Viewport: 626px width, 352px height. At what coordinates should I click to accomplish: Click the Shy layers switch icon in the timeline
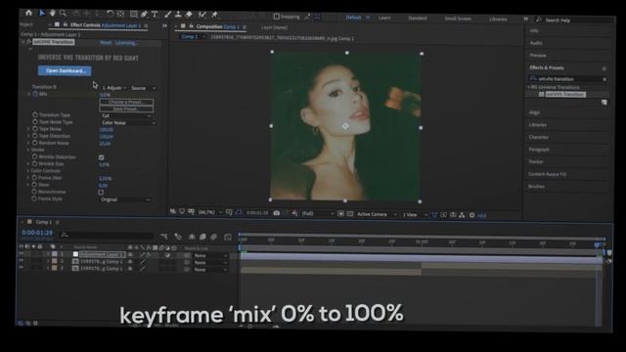coord(192,237)
